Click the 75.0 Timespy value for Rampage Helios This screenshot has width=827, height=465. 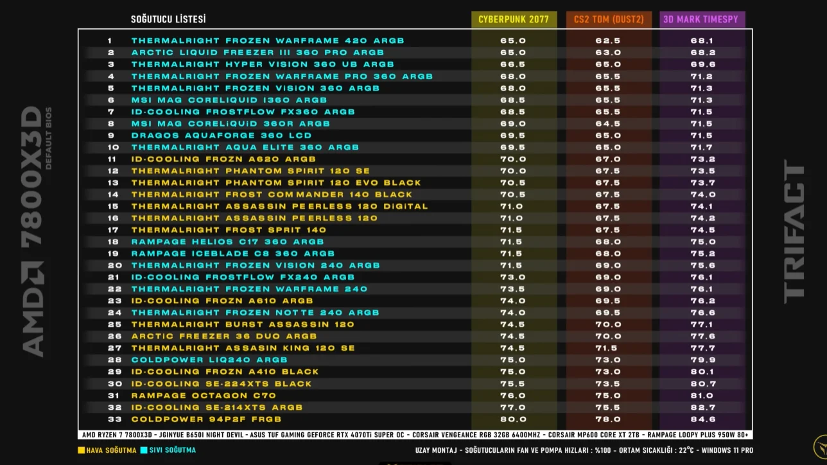click(x=702, y=241)
